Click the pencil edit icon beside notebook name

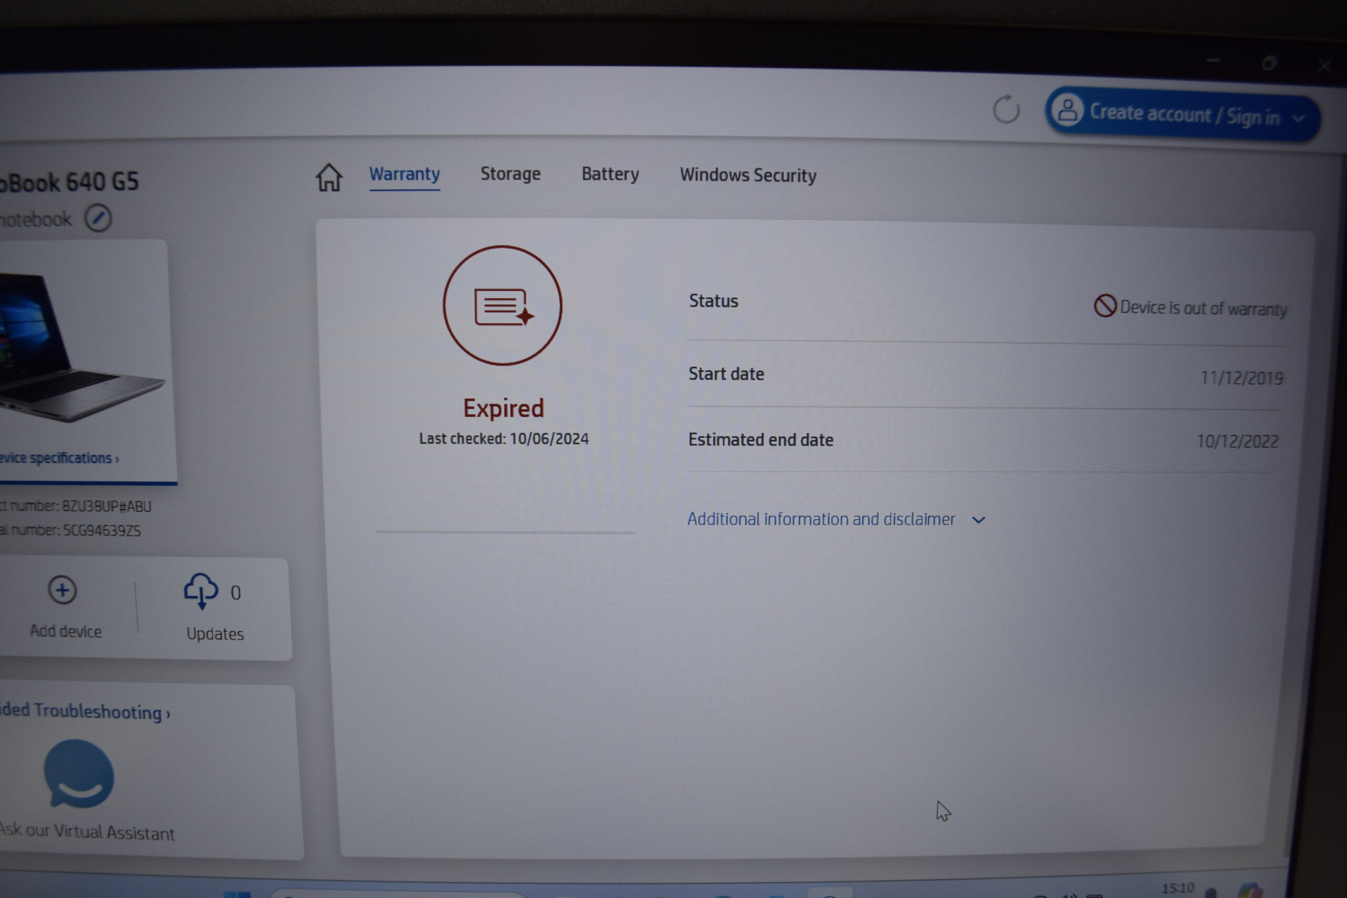[x=98, y=218]
